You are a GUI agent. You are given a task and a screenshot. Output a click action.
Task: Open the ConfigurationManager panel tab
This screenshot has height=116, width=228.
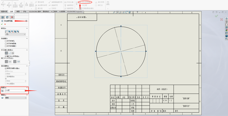click(12, 17)
